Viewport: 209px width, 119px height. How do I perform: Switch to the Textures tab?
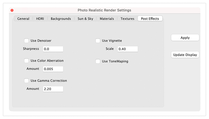tap(127, 19)
